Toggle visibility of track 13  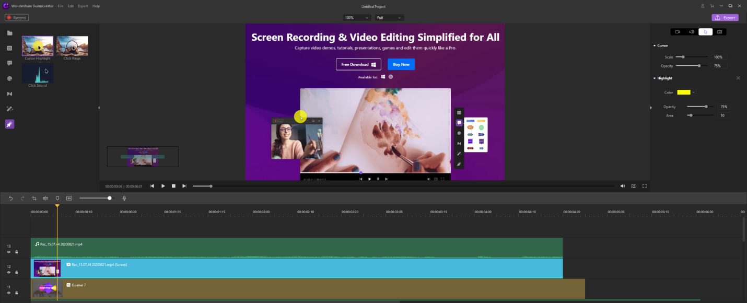(x=9, y=252)
